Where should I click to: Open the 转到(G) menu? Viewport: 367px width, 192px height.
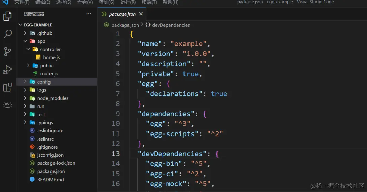106,2
